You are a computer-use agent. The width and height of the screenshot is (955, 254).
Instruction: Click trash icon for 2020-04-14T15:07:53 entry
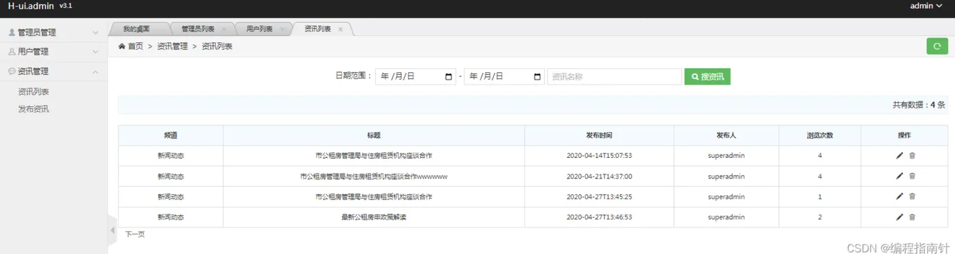point(912,156)
